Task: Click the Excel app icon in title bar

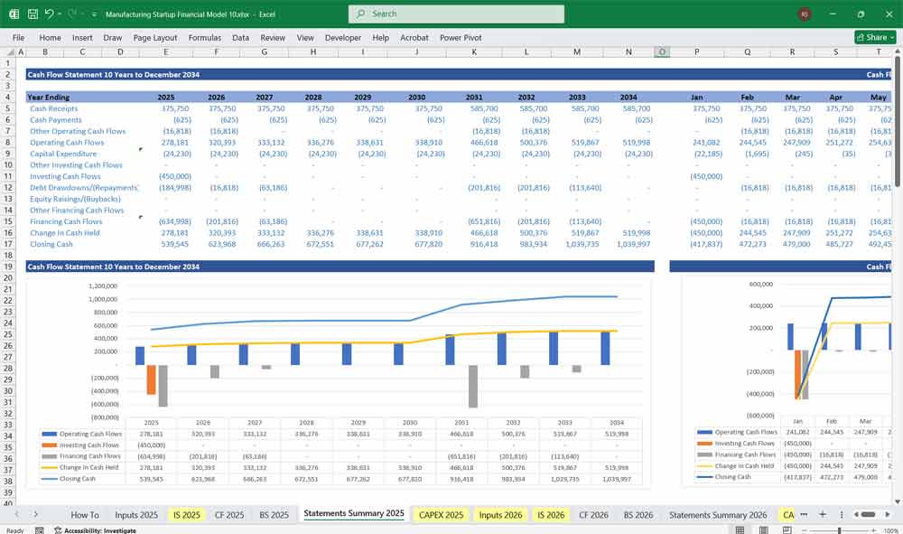Action: 14,14
